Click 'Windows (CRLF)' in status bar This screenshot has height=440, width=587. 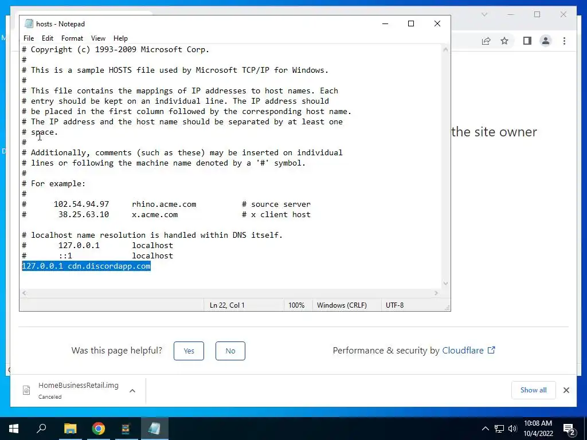coord(342,305)
